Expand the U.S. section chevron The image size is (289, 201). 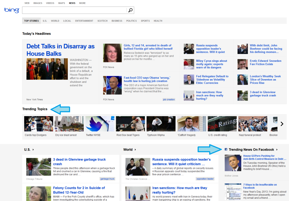tap(33, 150)
